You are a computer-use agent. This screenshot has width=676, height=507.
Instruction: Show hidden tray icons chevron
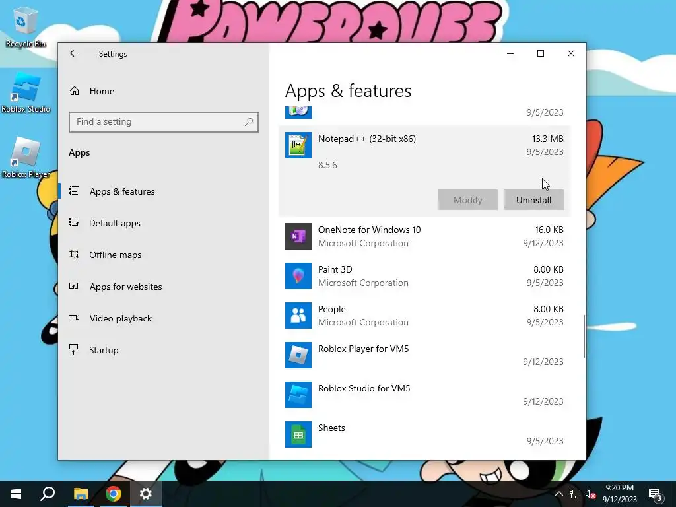tap(558, 494)
